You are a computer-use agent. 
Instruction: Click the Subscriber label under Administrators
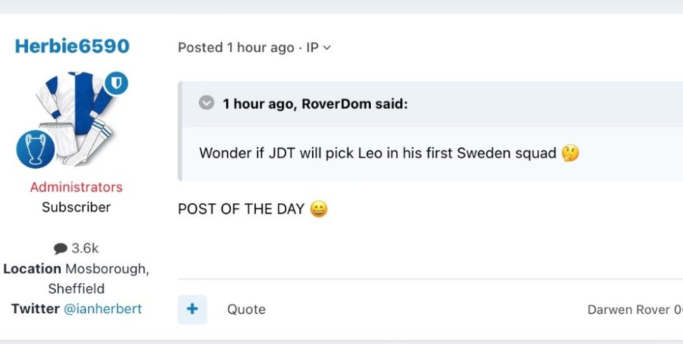(x=76, y=207)
